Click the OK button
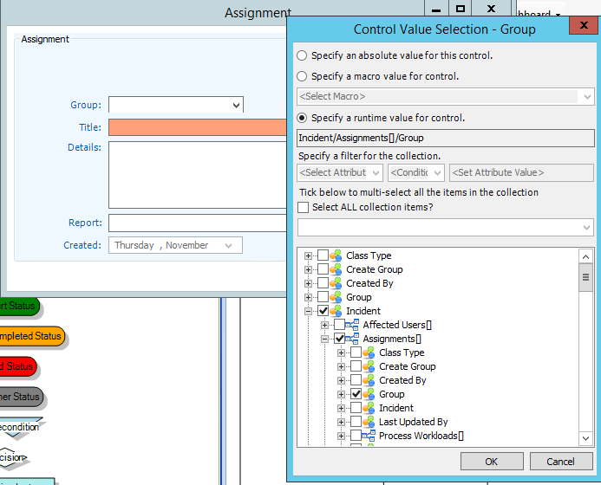 [x=492, y=462]
